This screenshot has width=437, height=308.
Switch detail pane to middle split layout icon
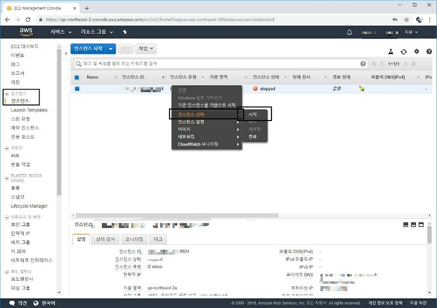414,225
